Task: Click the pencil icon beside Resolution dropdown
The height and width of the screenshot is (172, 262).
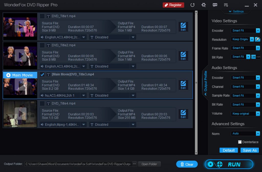Action: click(258, 39)
